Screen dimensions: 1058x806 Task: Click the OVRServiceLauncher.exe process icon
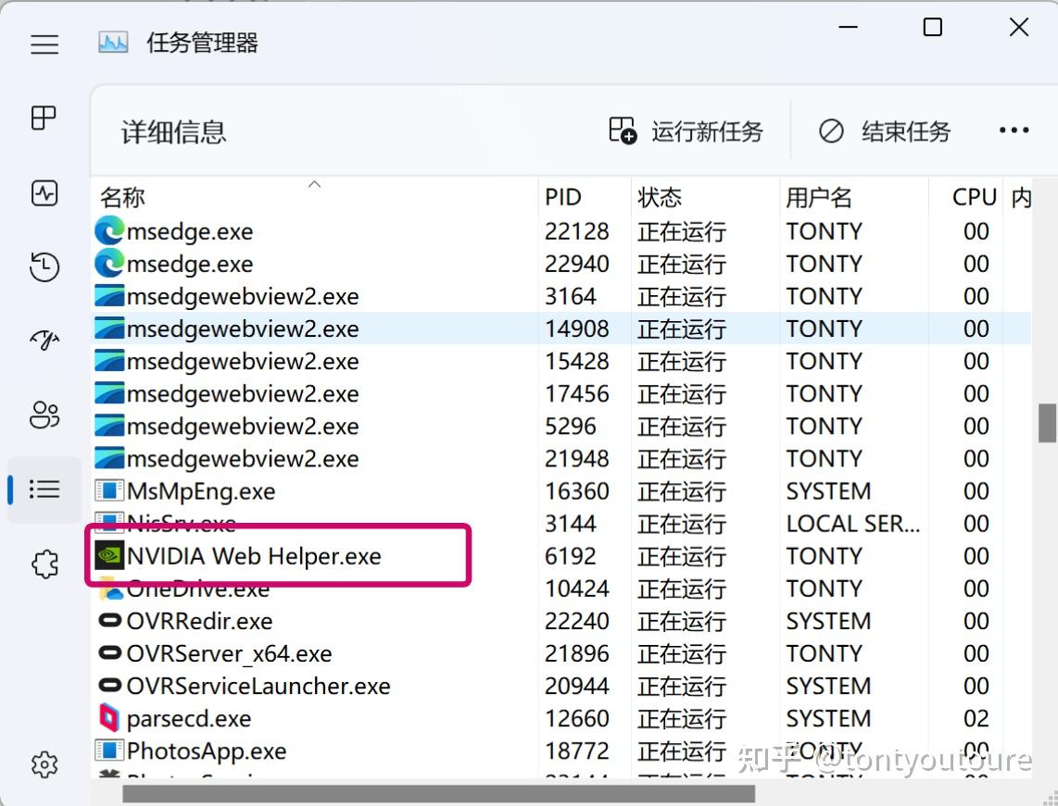point(109,686)
